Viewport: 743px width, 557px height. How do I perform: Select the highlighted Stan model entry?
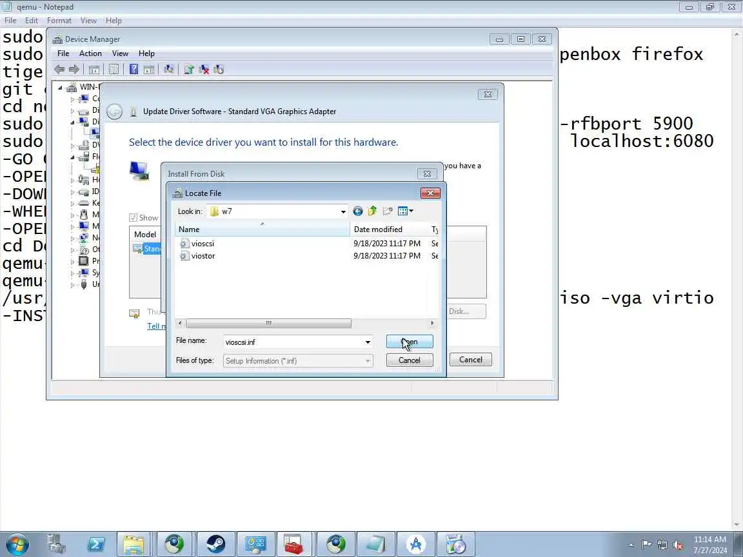click(x=151, y=249)
